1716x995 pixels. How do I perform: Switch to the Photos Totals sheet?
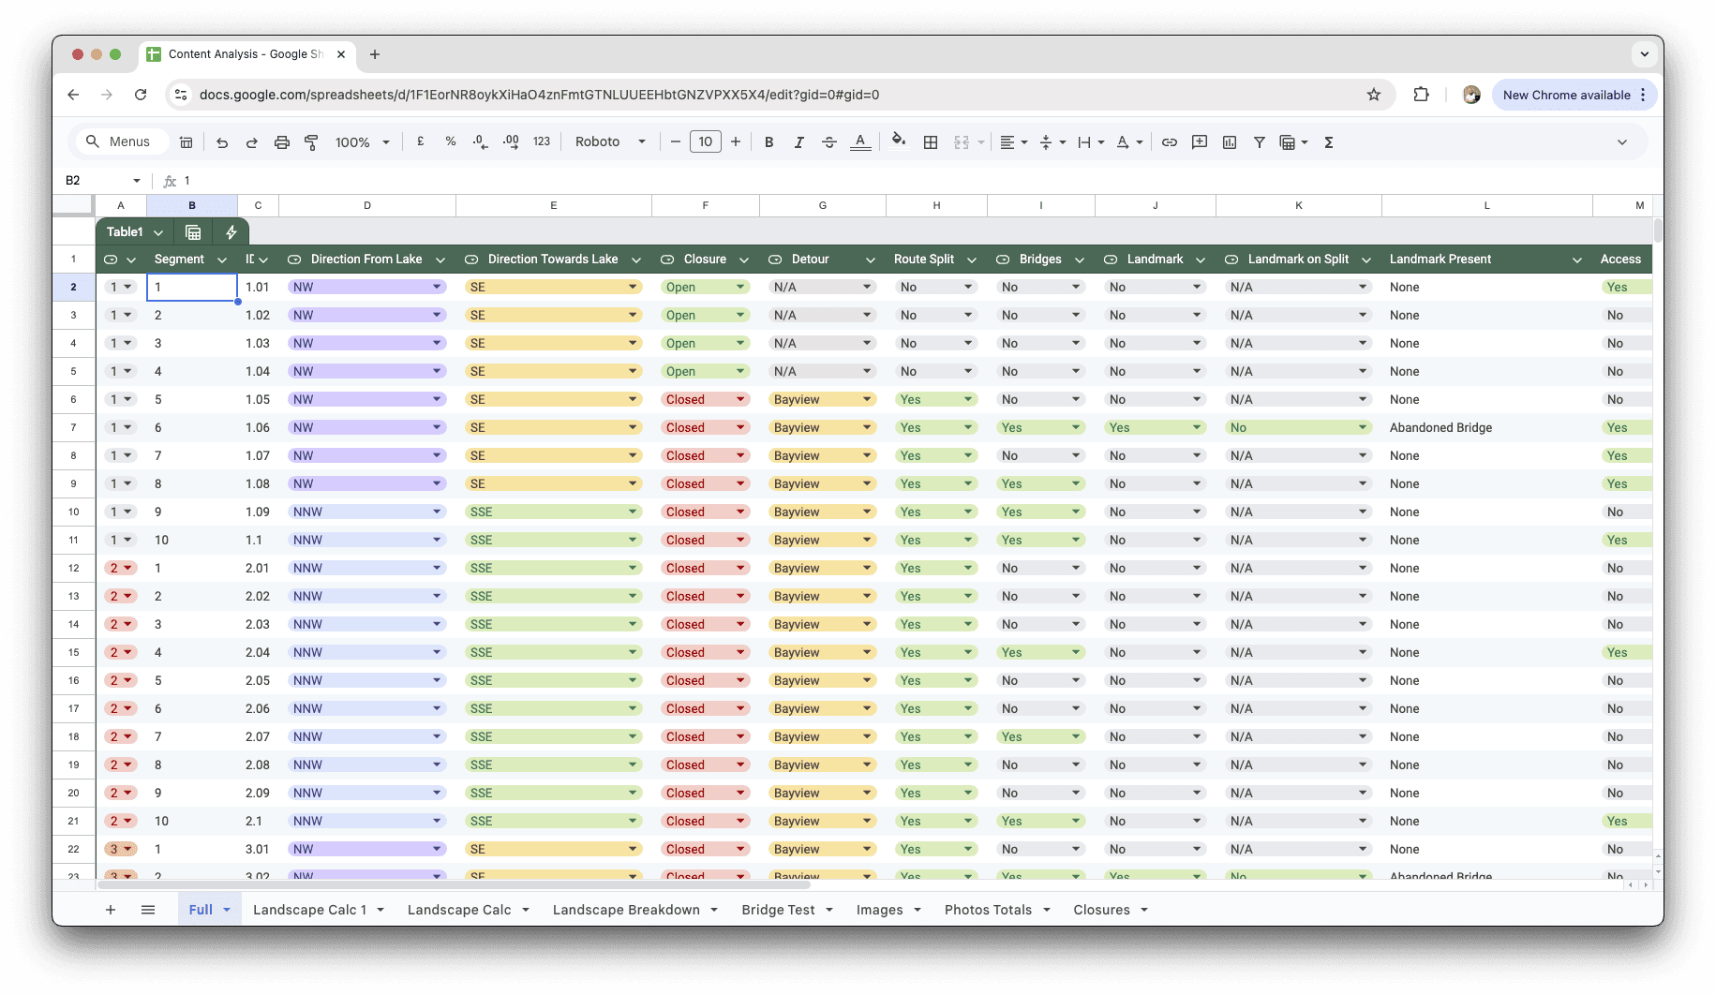point(988,910)
